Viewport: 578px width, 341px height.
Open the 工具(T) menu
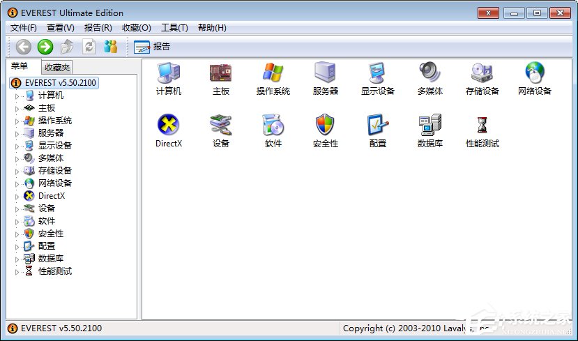(174, 28)
